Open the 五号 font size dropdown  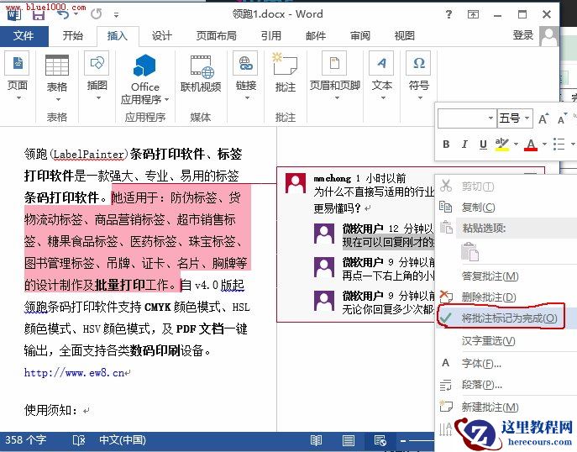tap(527, 118)
